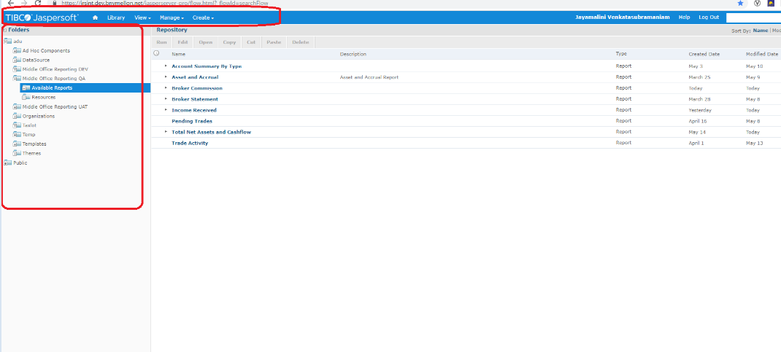This screenshot has height=352, width=781.
Task: Click the TIBCO Jaspersoft logo
Action: point(42,17)
